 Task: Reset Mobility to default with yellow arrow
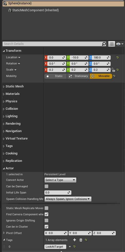114,76
